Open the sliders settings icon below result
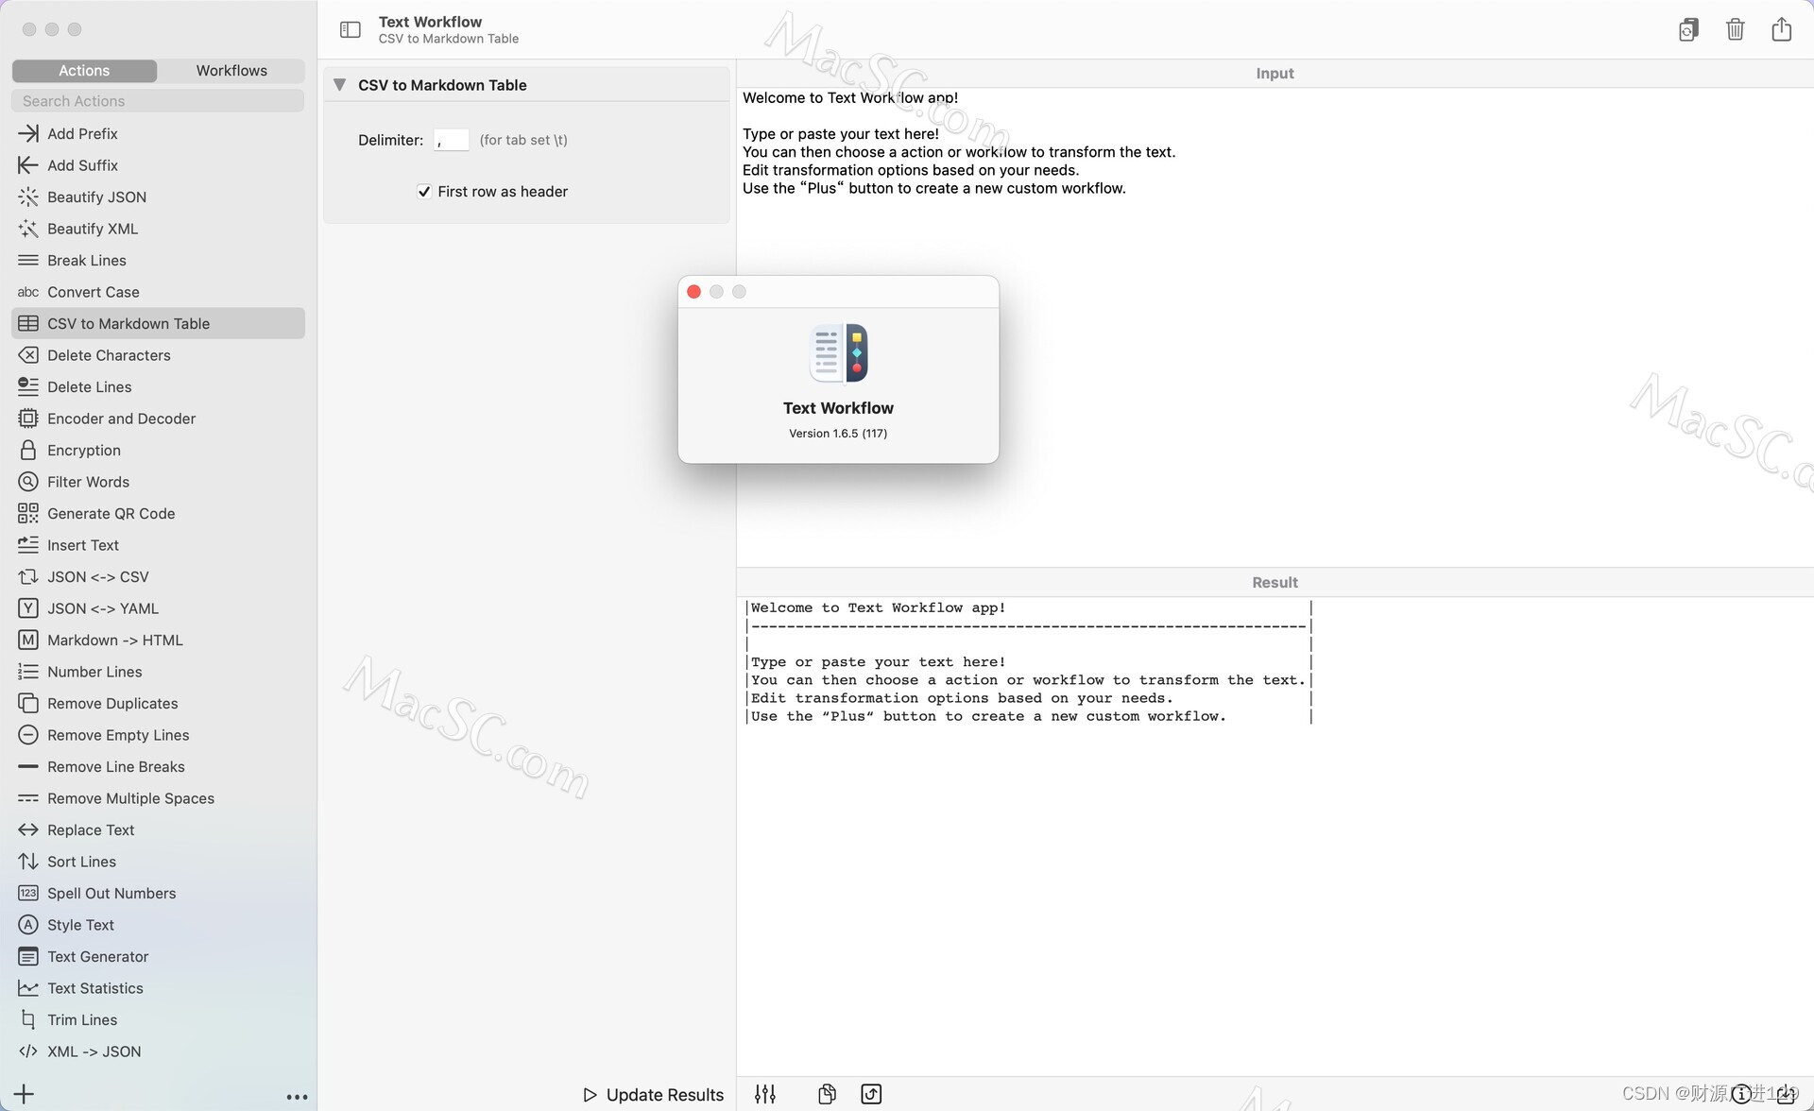The width and height of the screenshot is (1814, 1111). click(765, 1094)
